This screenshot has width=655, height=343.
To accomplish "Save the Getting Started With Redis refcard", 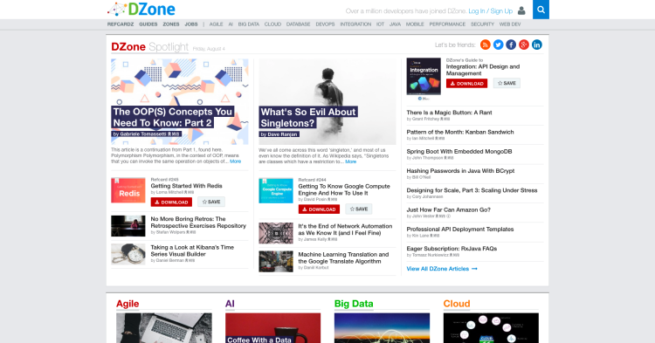I will click(x=211, y=202).
